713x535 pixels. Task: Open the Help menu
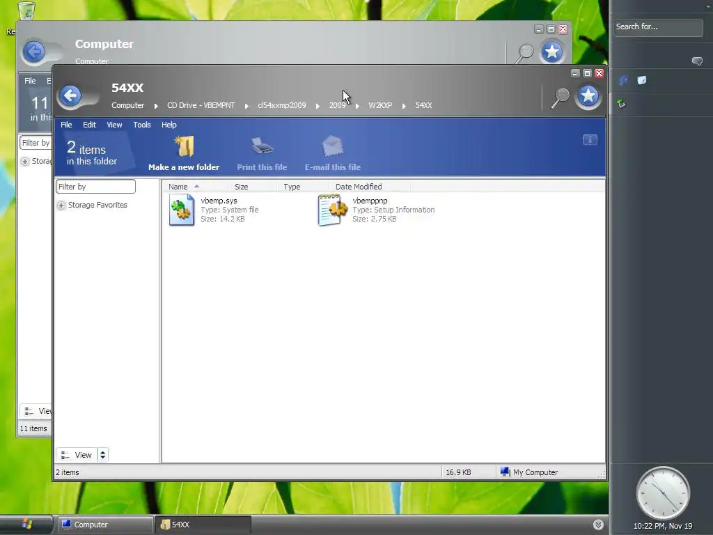pyautogui.click(x=169, y=125)
